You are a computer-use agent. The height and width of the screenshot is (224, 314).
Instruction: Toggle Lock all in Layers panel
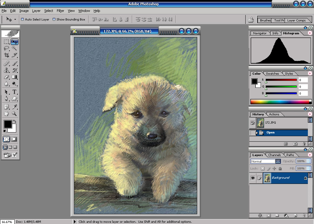[280, 168]
